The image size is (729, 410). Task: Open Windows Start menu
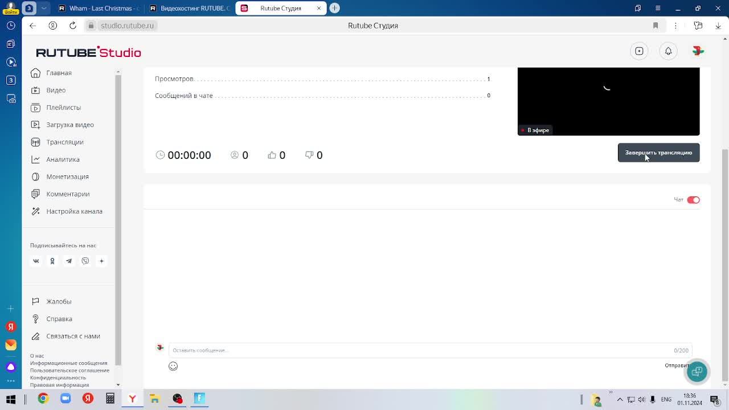click(11, 399)
